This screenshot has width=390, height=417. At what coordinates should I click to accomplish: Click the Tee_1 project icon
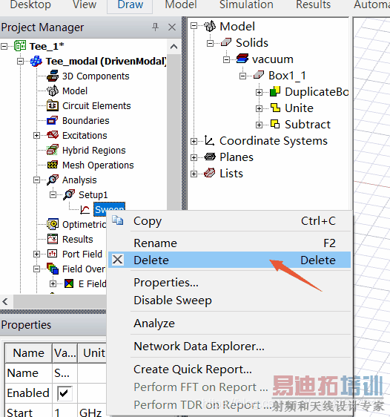(x=20, y=46)
